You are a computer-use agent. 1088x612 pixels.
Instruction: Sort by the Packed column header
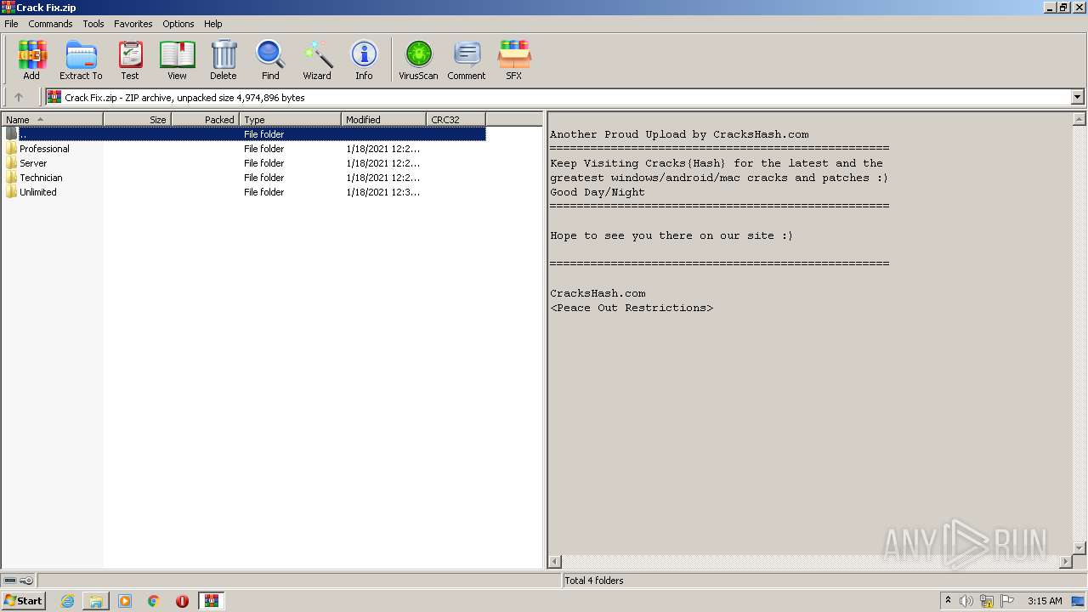coord(205,120)
